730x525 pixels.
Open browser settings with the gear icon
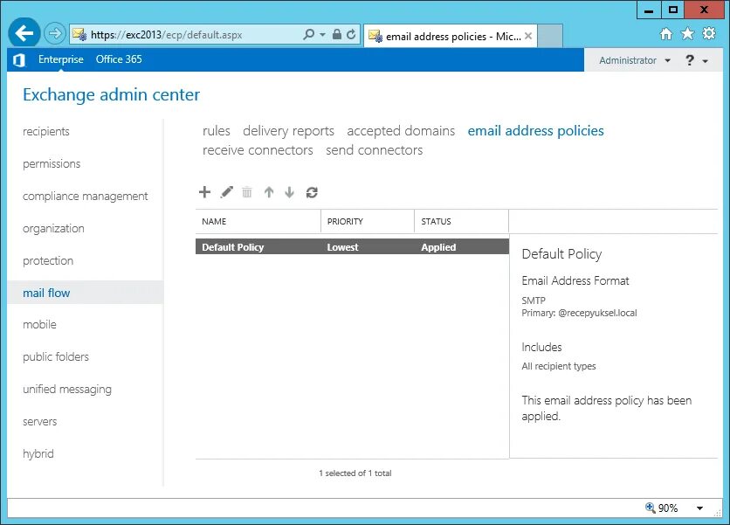click(x=710, y=32)
